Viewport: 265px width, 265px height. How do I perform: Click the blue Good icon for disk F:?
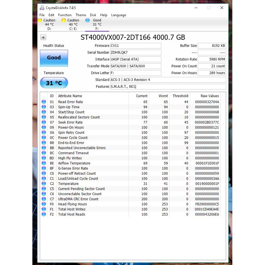[87, 20]
